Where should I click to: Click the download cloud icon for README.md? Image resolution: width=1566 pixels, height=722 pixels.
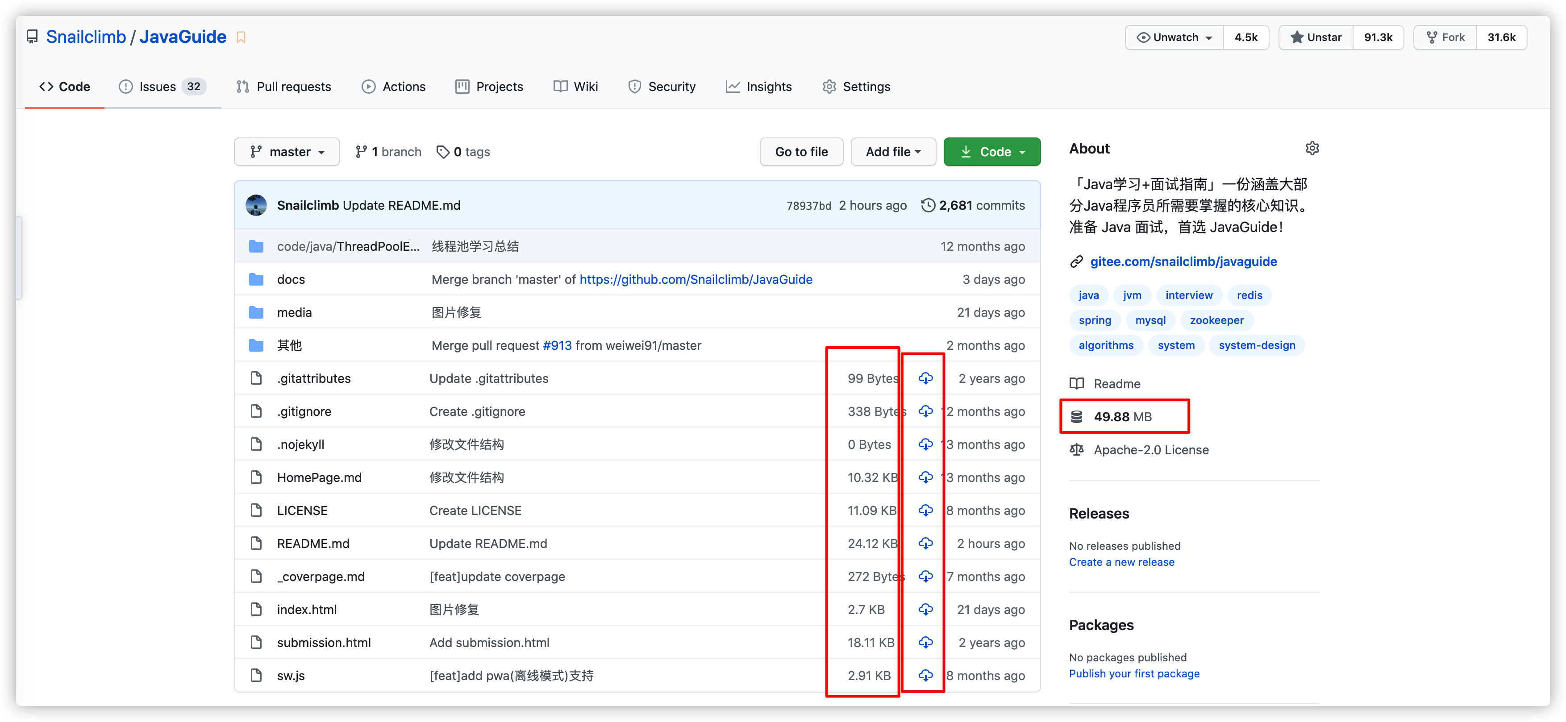[925, 544]
